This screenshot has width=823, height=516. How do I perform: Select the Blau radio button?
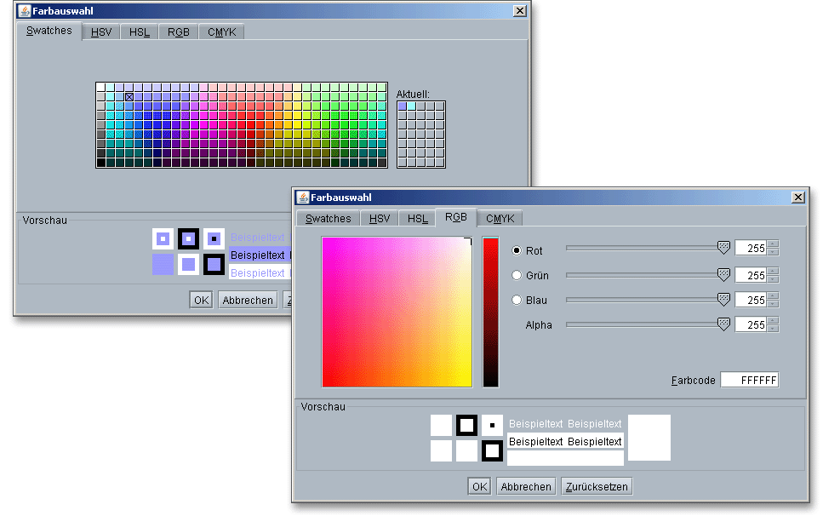tap(517, 301)
